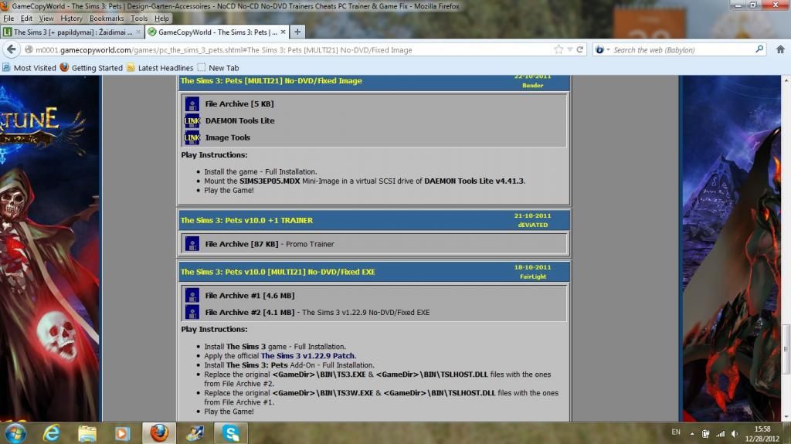Go back with the browser back arrow
Viewport: 791px width, 444px height.
click(12, 49)
